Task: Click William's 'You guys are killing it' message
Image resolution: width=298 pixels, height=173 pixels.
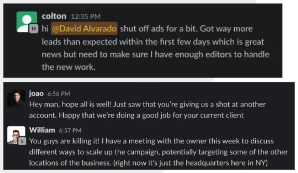Action: click(x=158, y=152)
